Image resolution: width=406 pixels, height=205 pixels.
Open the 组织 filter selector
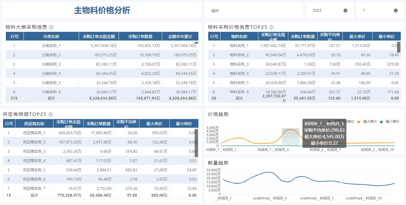point(254,10)
